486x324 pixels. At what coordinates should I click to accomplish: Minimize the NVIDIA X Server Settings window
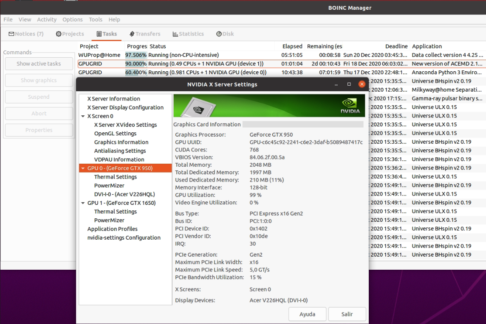coord(336,84)
